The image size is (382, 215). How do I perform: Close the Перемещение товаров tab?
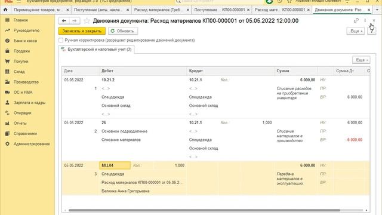(x=67, y=10)
